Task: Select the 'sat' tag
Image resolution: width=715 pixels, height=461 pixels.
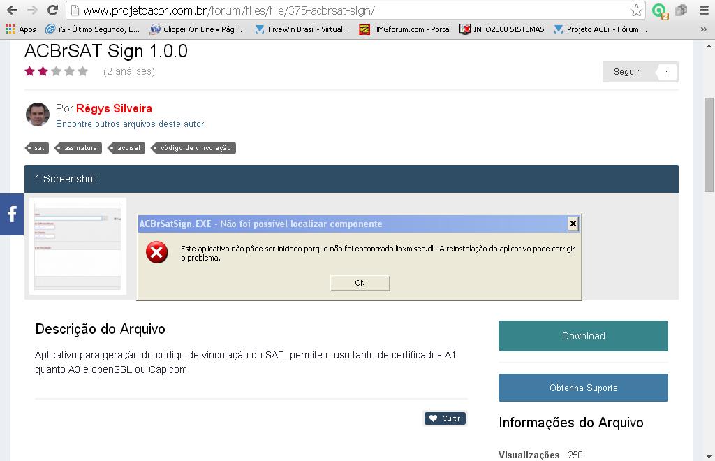Action: (x=37, y=148)
